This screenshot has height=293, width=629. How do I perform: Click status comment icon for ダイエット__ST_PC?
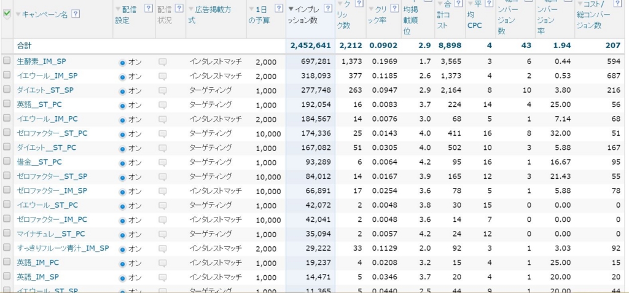pyautogui.click(x=162, y=149)
